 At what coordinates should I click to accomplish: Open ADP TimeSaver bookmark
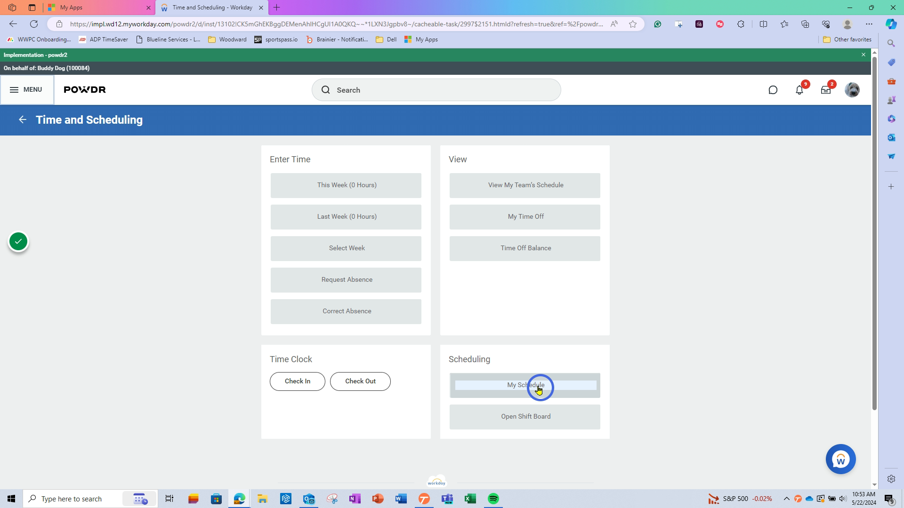pos(104,40)
